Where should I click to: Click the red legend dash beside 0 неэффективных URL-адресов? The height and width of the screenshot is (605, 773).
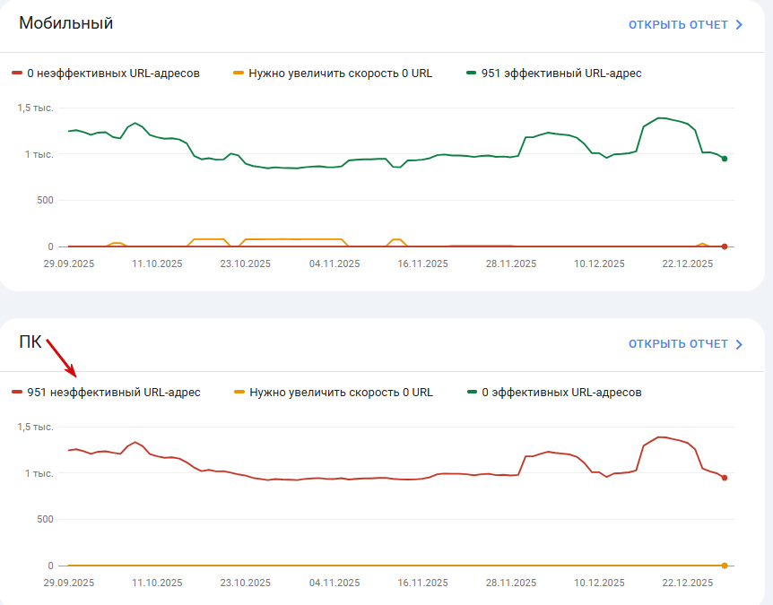coord(17,73)
